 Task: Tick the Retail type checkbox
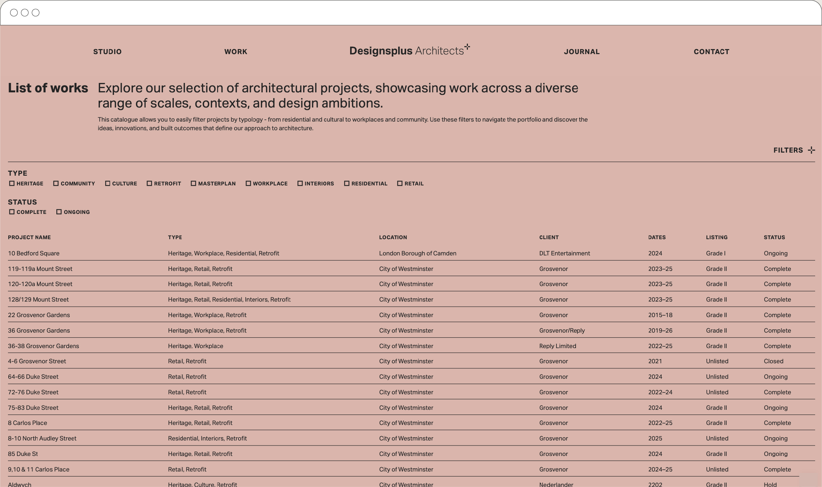(400, 183)
